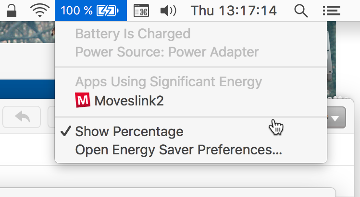
Task: Select Moveslink2 from the energy list
Action: point(129,101)
